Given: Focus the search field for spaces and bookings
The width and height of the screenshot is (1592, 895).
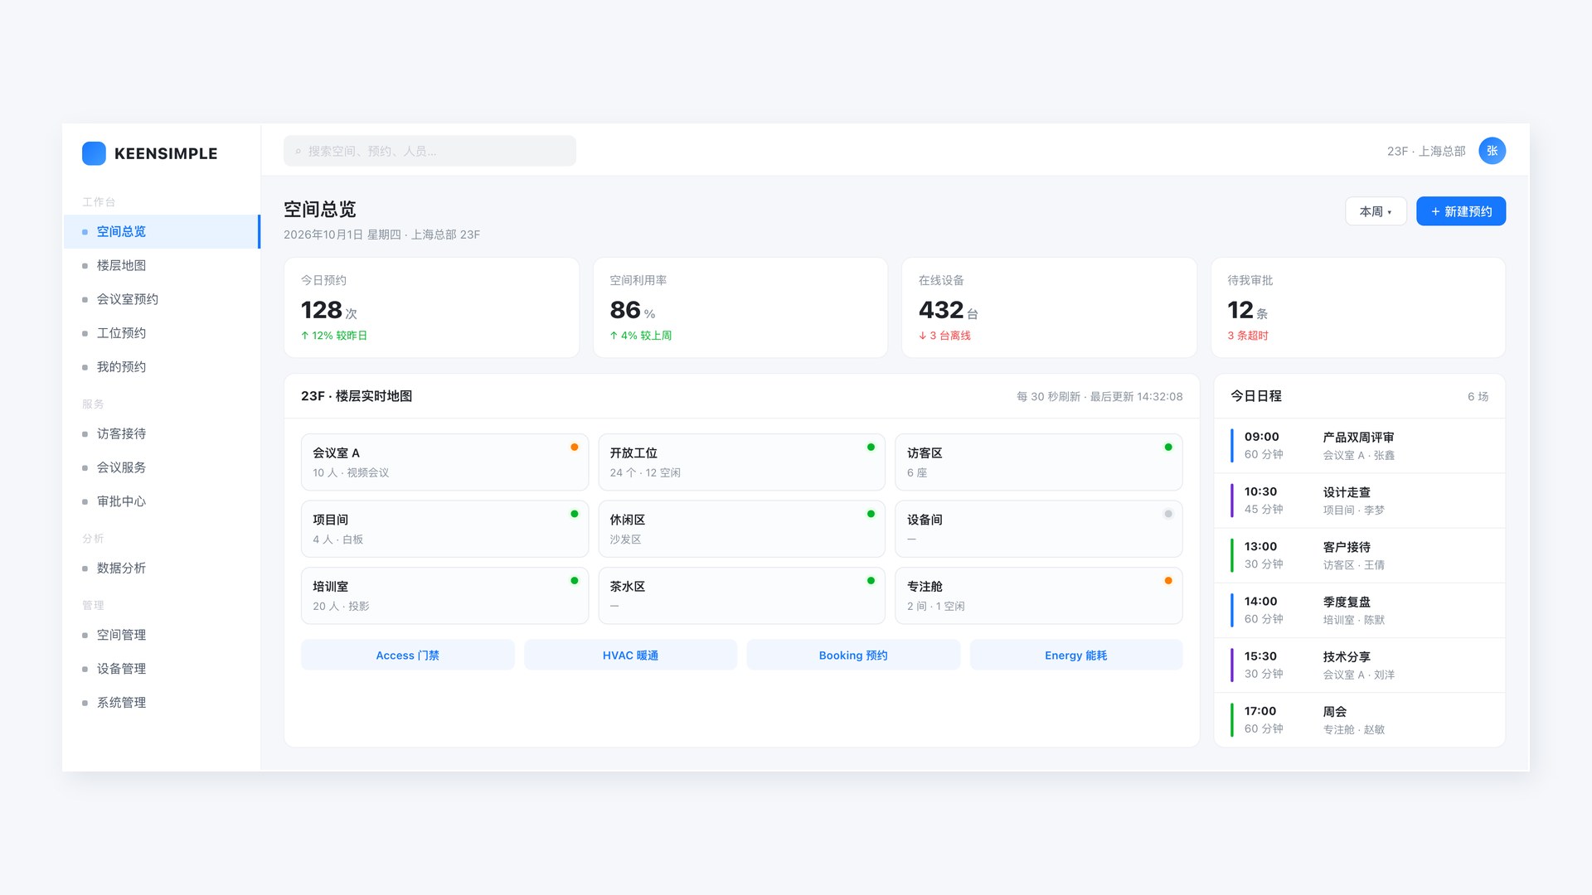Looking at the screenshot, I should pyautogui.click(x=430, y=151).
